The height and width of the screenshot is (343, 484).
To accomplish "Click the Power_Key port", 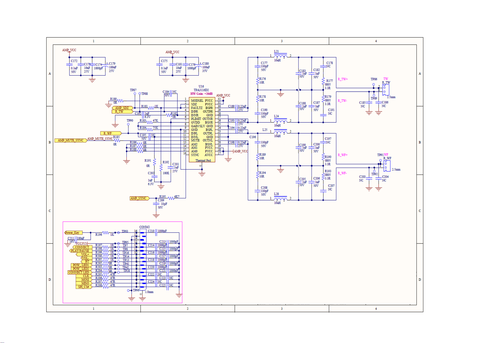I will tap(73, 233).
